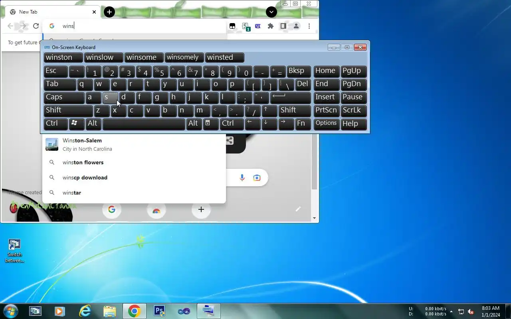Click the Windows logo key
Screen dimensions: 511x319
77,124
